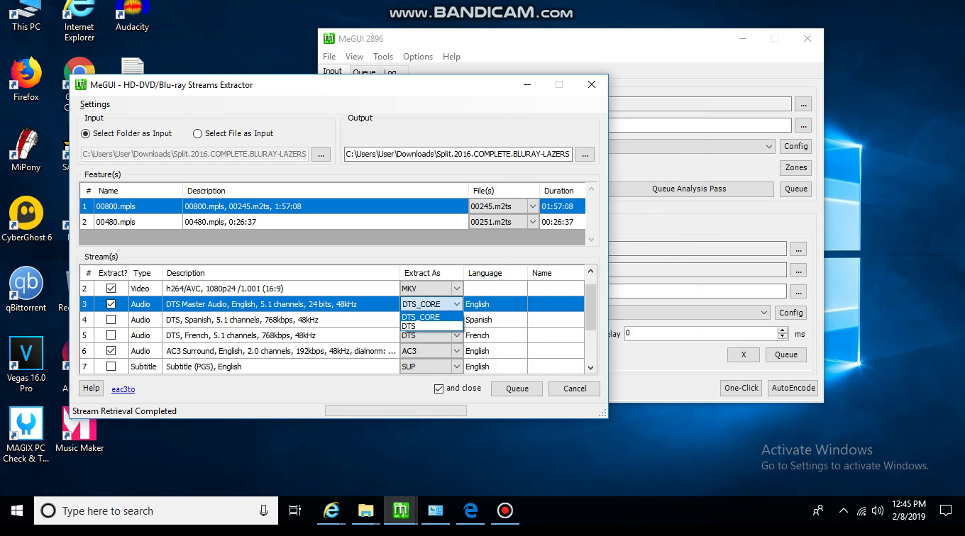Viewport: 965px width, 536px height.
Task: Show hidden system tray icons
Action: [x=843, y=510]
